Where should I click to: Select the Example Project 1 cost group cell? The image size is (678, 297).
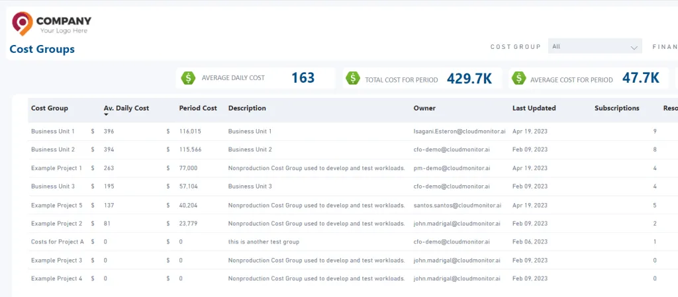pos(57,168)
